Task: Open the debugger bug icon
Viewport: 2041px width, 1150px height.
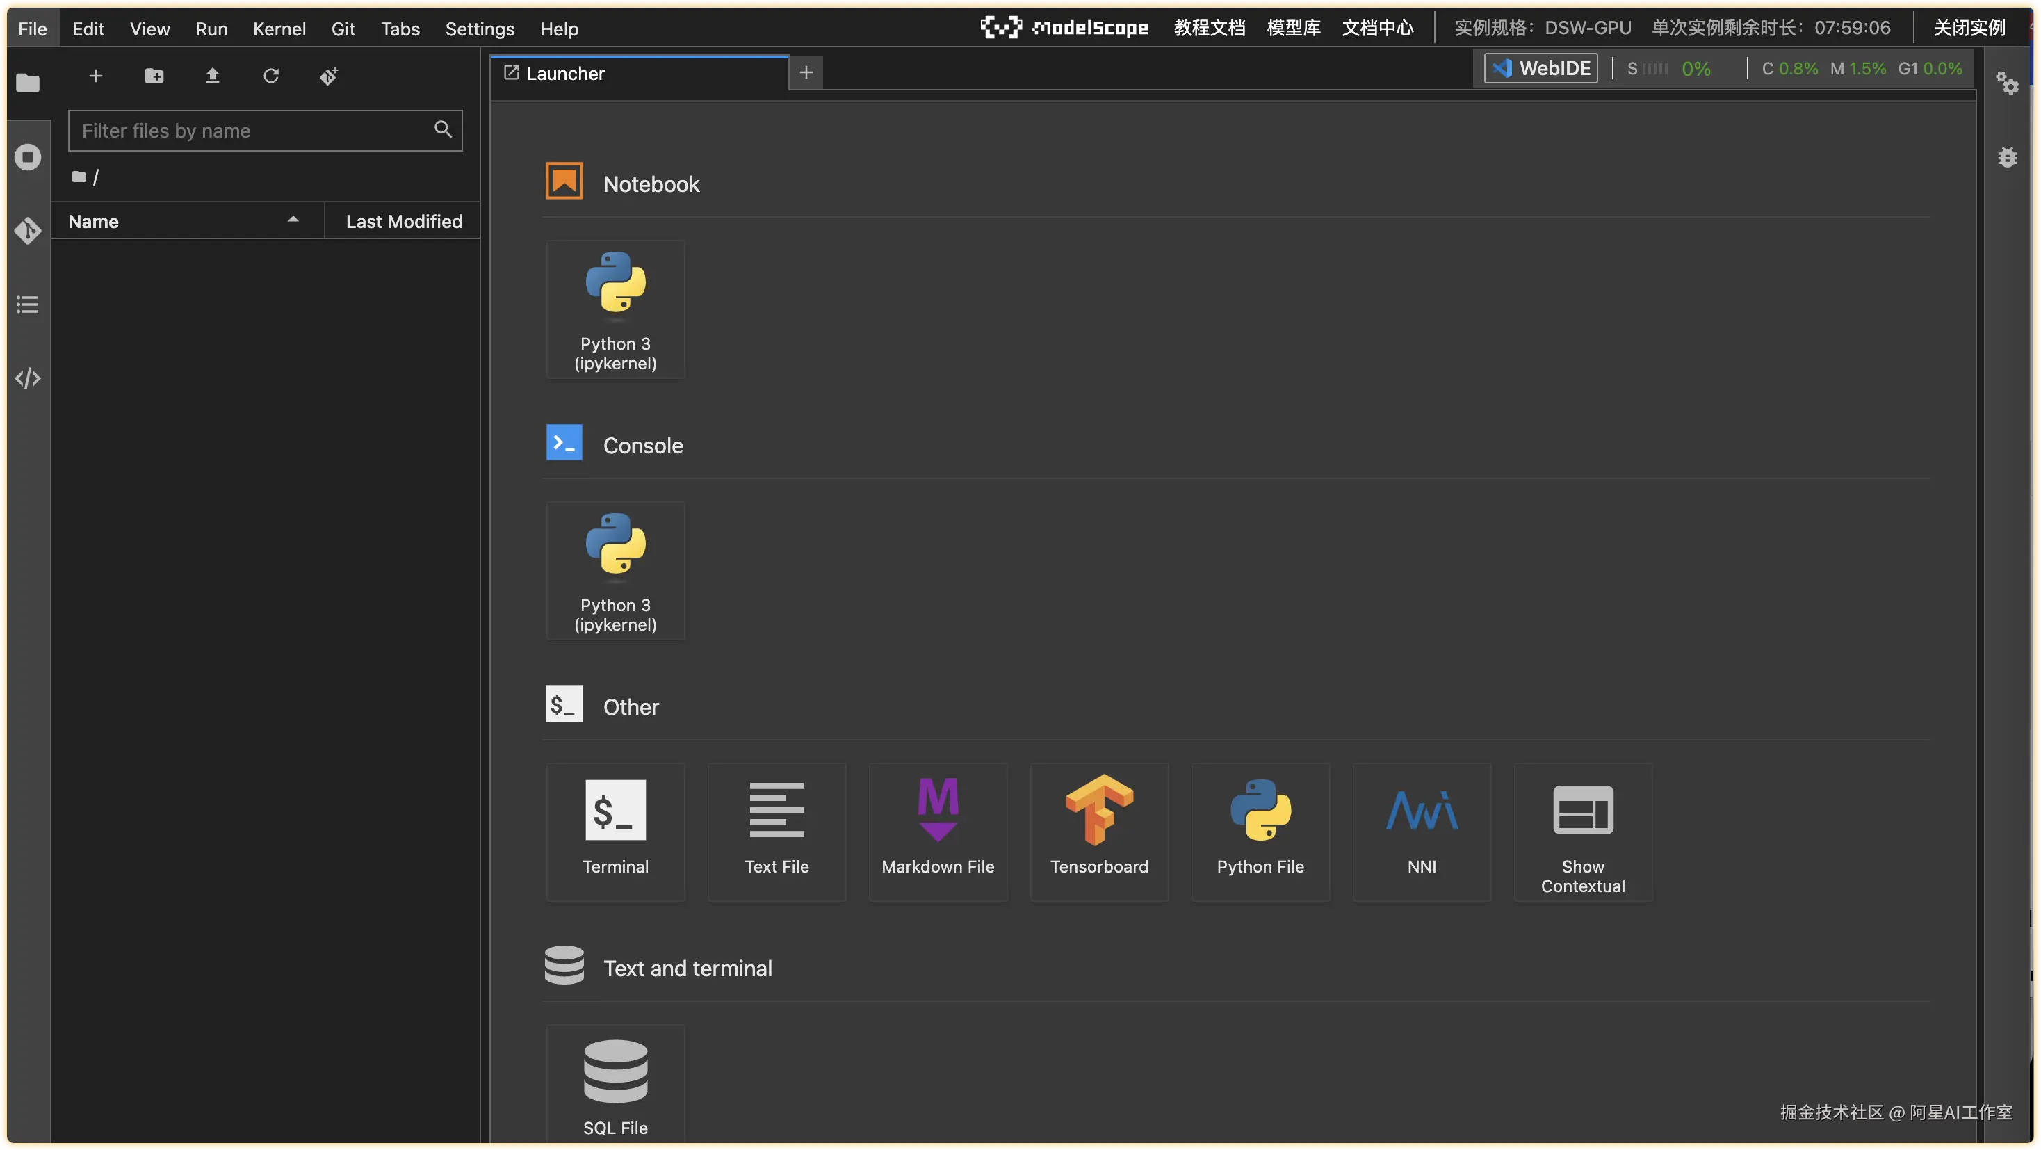Action: click(2007, 157)
